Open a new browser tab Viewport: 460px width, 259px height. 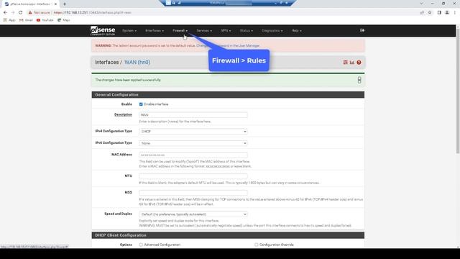tap(65, 4)
